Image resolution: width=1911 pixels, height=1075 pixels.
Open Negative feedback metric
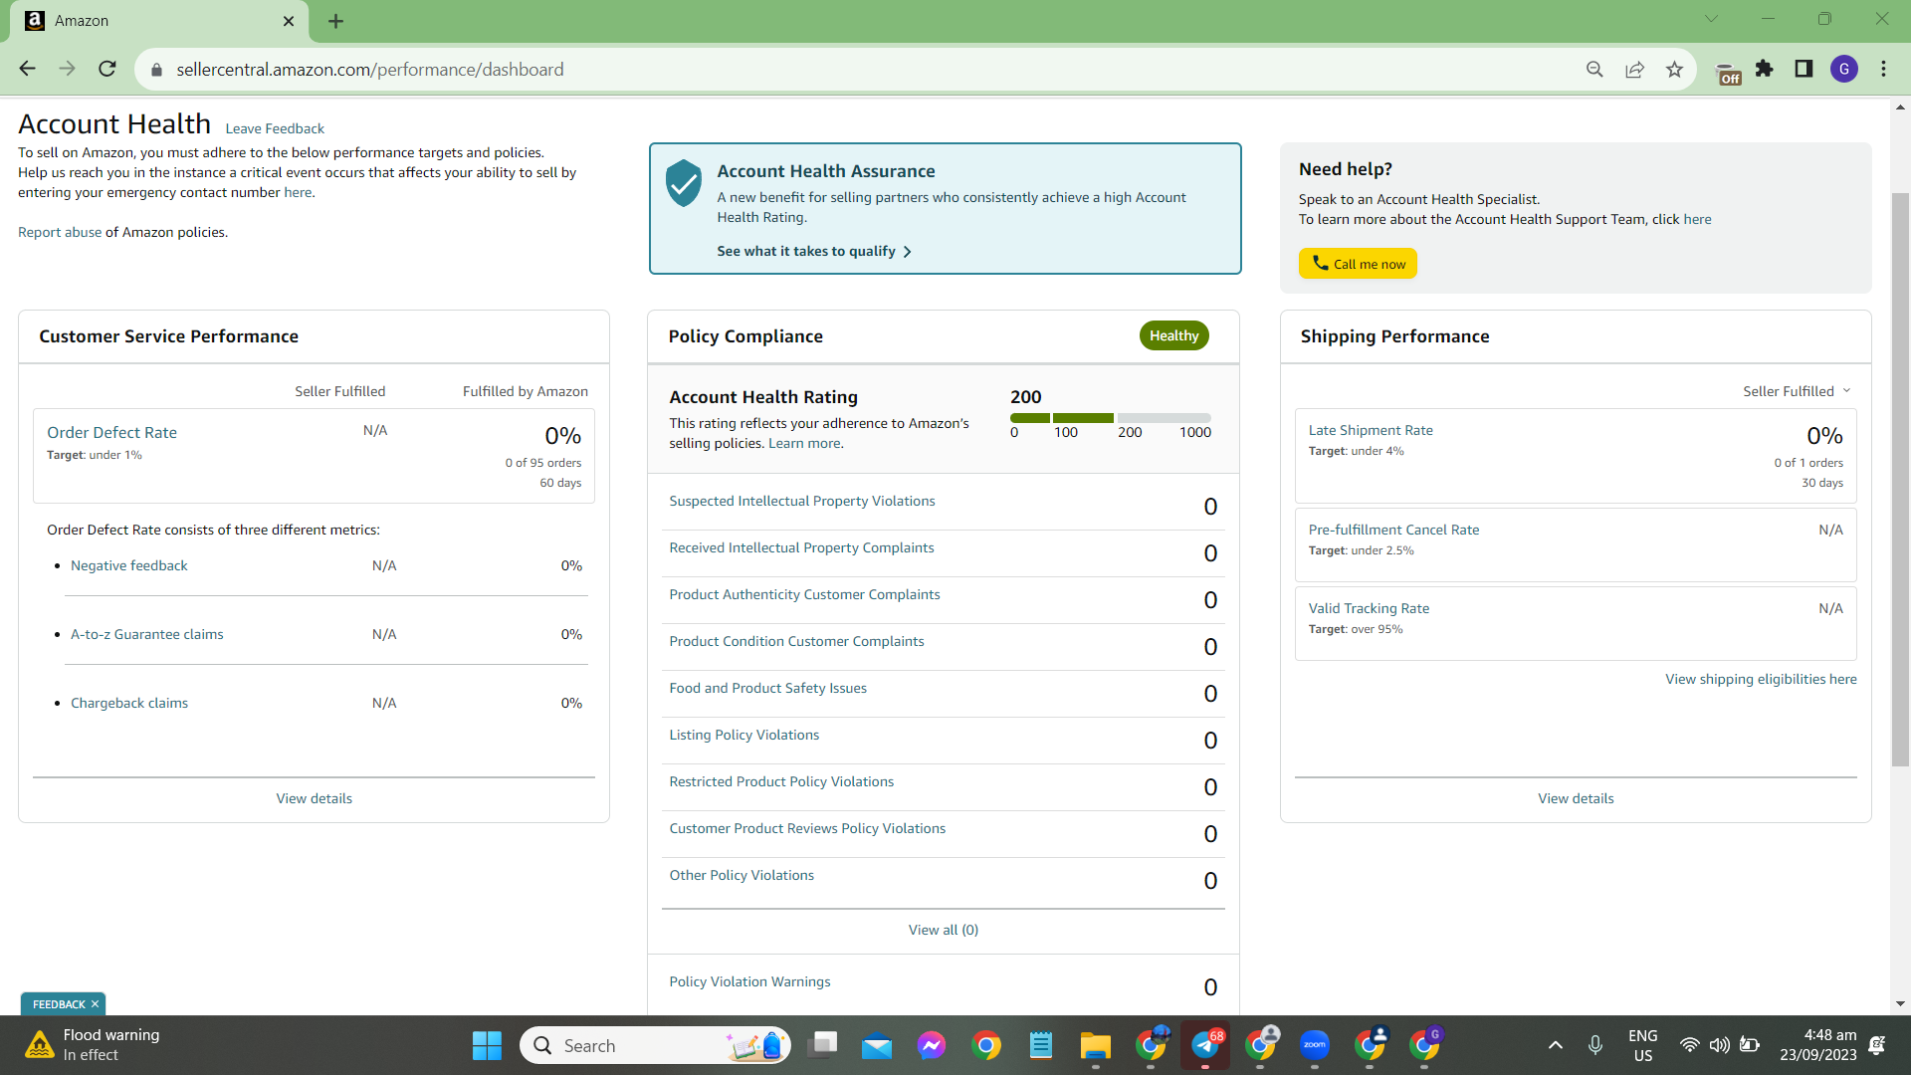tap(128, 565)
